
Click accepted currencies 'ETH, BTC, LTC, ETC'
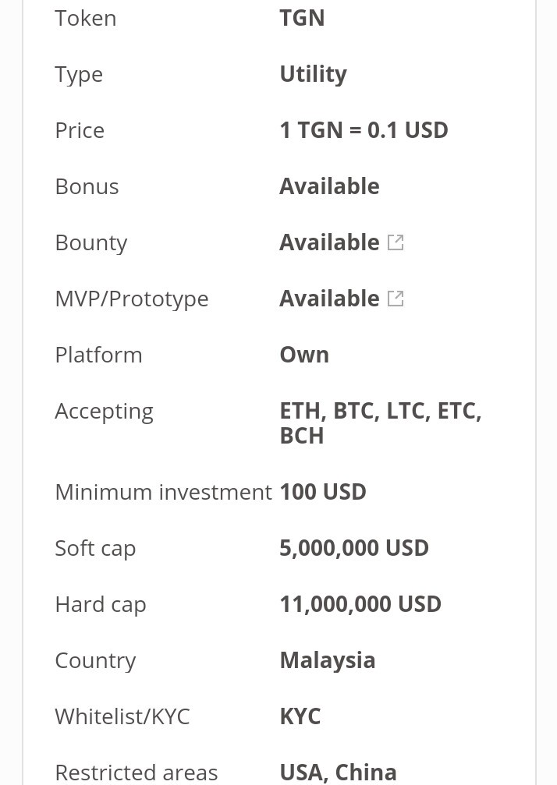coord(380,411)
